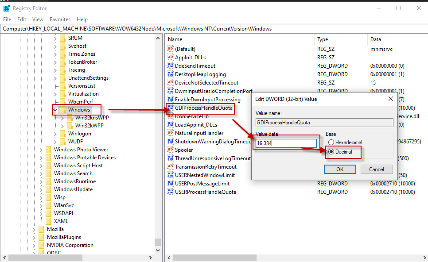Open the Edit menu
The width and height of the screenshot is (428, 262).
click(22, 19)
